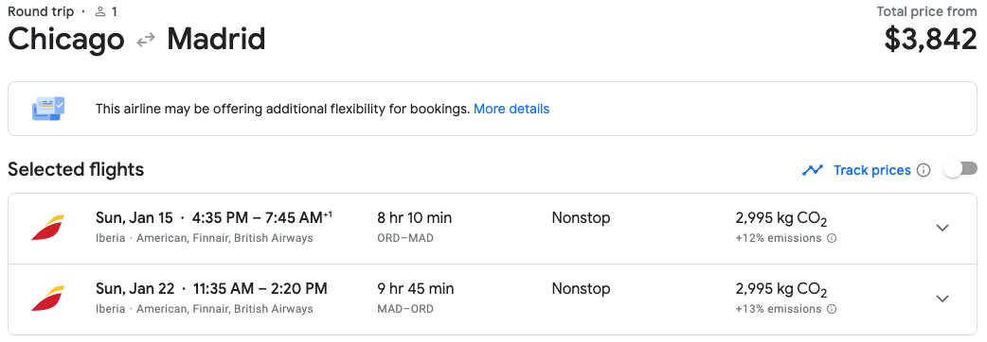Open the Track prices info icon

click(x=924, y=170)
